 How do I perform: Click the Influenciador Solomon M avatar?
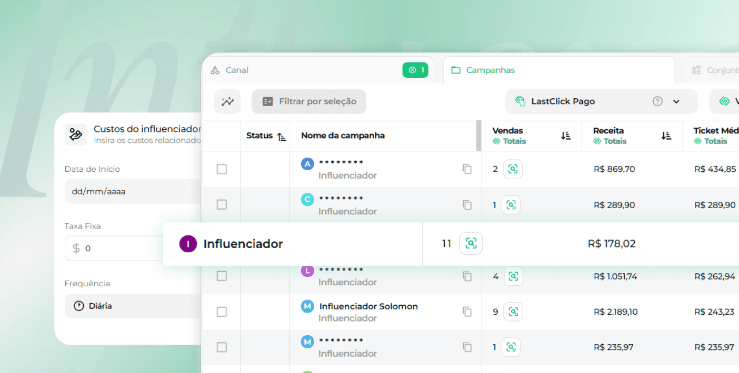[307, 306]
